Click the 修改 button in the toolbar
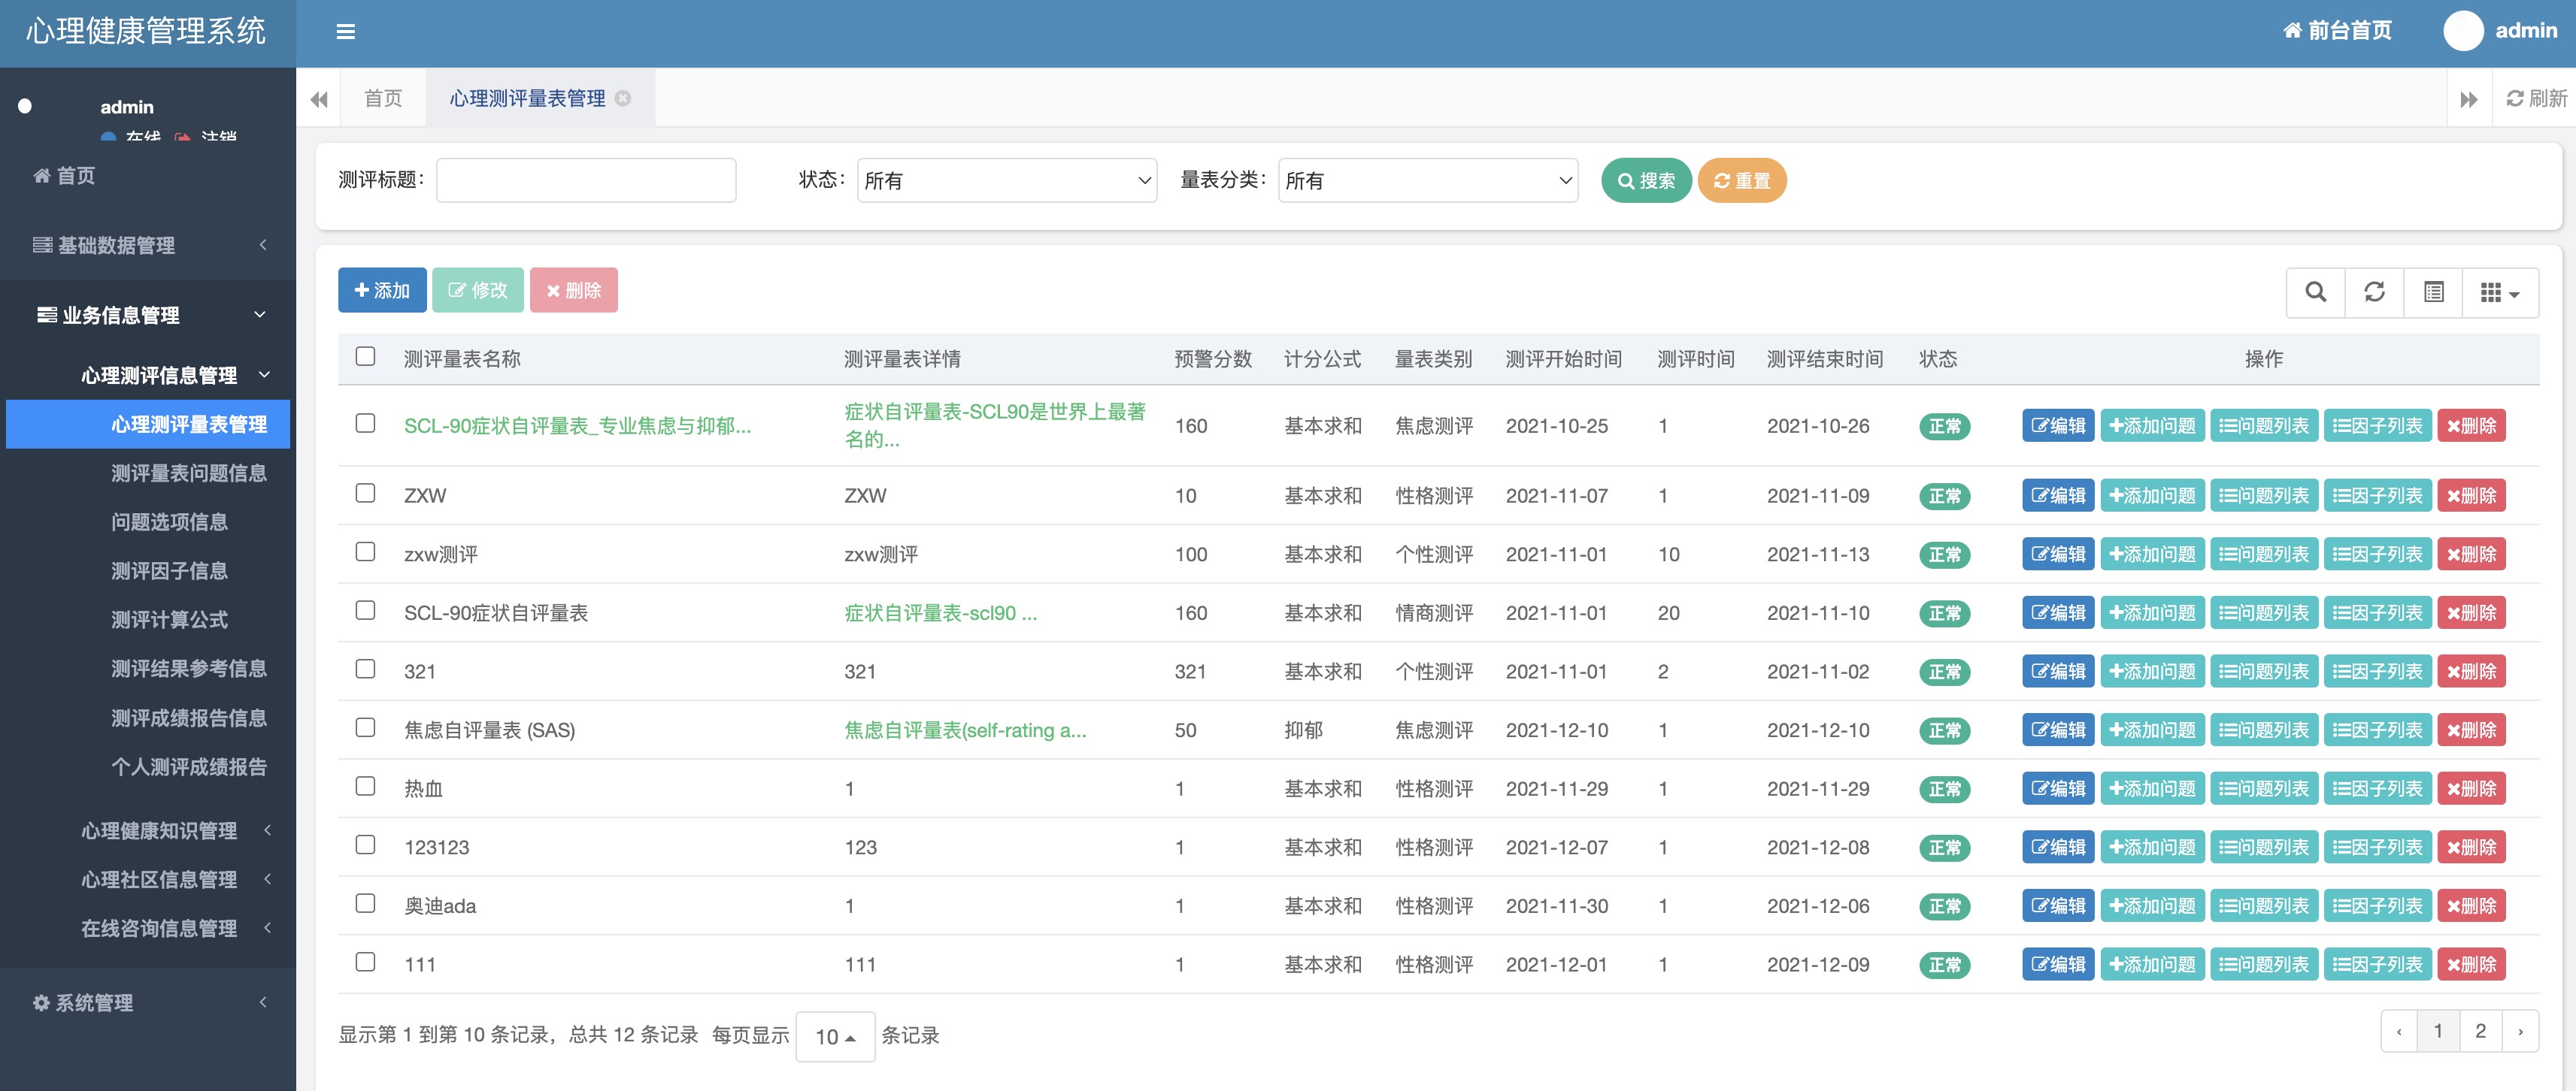The width and height of the screenshot is (2576, 1091). (477, 290)
